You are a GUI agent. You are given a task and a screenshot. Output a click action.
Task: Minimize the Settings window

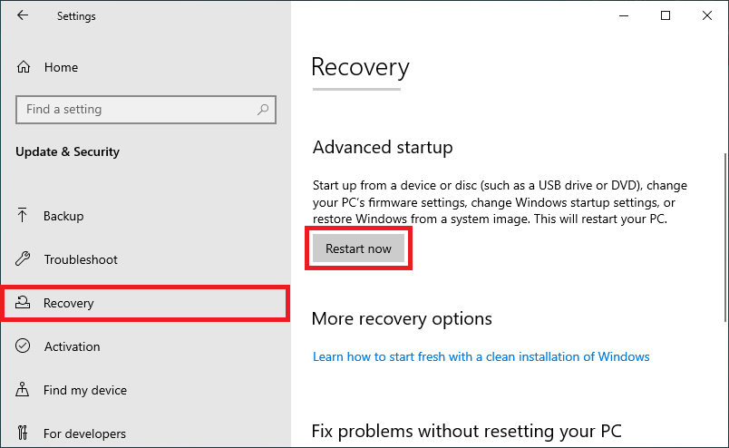coord(624,15)
